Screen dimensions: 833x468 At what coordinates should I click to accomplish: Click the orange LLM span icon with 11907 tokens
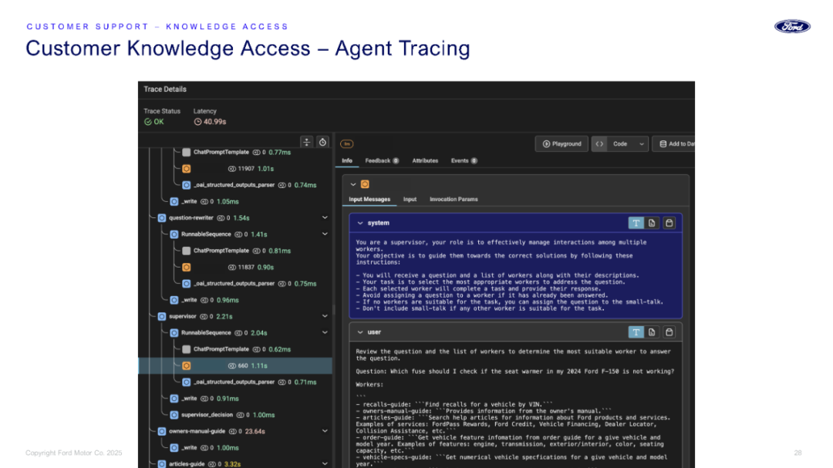tap(187, 169)
